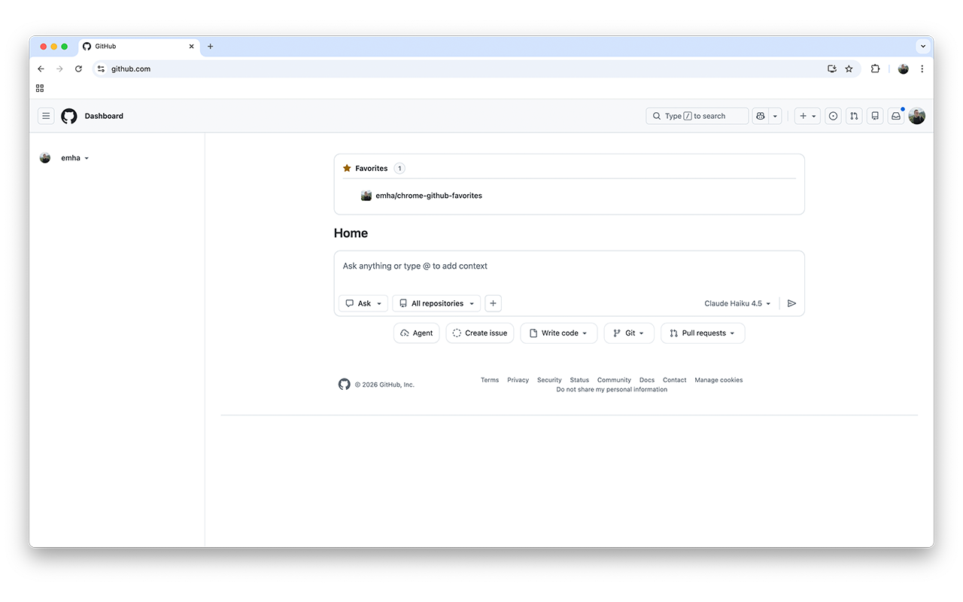Image resolution: width=963 pixels, height=602 pixels.
Task: Open the Status footer link
Action: point(579,380)
